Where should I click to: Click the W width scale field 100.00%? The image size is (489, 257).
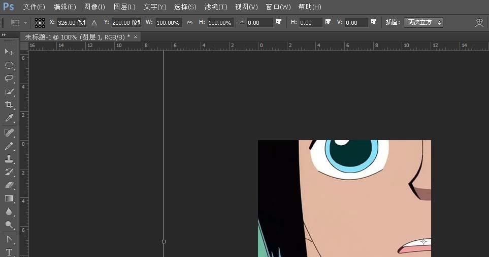point(169,23)
